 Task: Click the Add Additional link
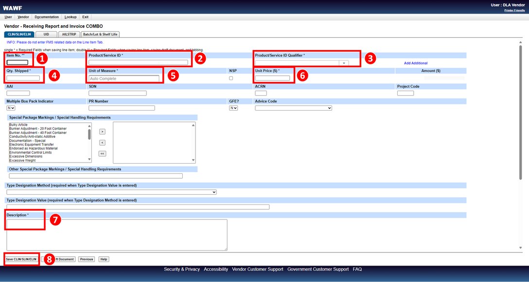click(x=416, y=63)
